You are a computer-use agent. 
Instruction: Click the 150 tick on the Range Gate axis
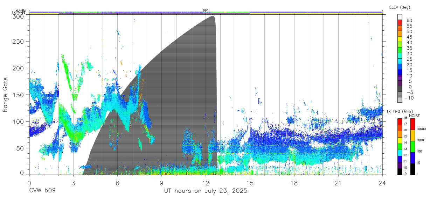click(x=19, y=95)
